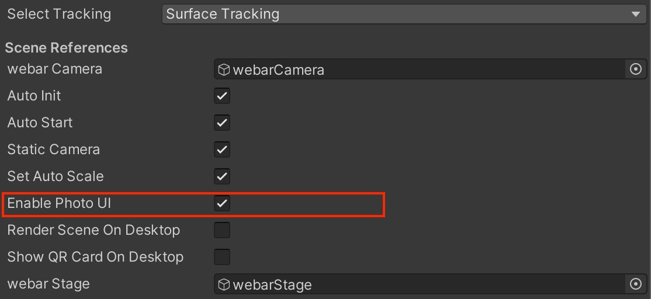This screenshot has width=651, height=299.
Task: Expand the Select Tracking dropdown arrow
Action: tap(636, 14)
